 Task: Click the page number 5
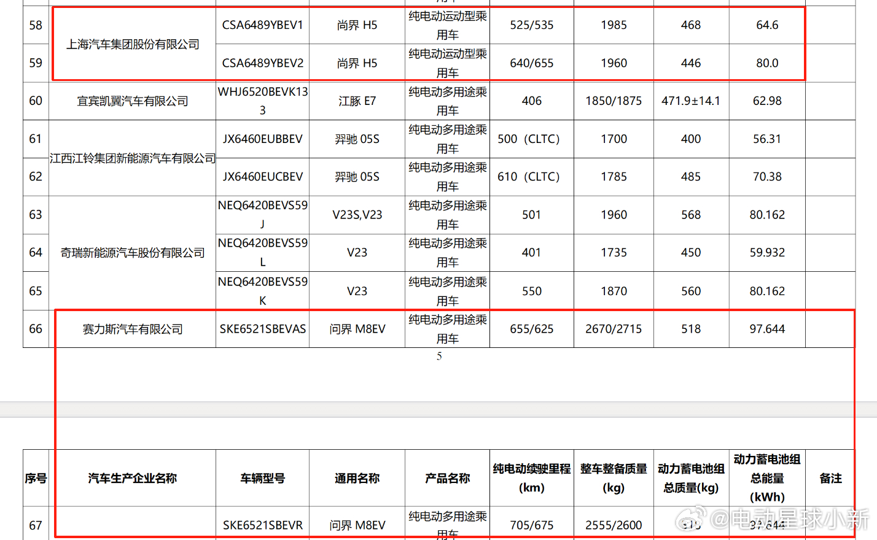[439, 357]
